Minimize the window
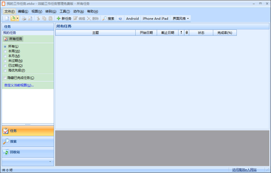Viewport: 271px width, 173px height. point(254,4)
